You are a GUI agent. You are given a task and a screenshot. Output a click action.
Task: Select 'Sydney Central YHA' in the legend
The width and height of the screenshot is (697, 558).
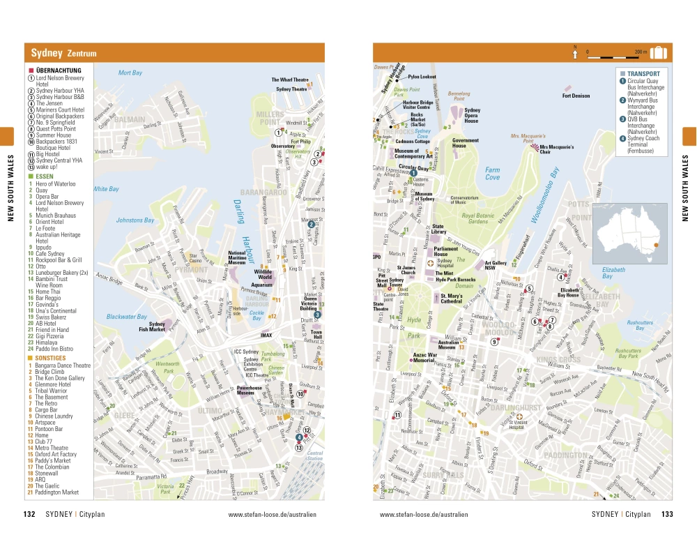pyautogui.click(x=59, y=160)
